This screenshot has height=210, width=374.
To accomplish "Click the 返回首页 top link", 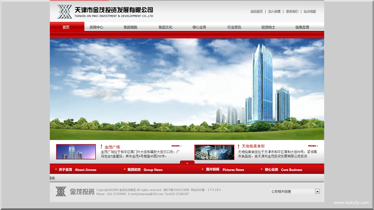I will [x=257, y=11].
